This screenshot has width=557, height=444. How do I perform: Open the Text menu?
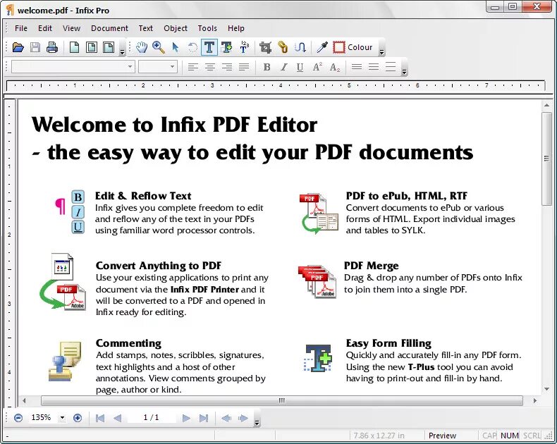[146, 28]
